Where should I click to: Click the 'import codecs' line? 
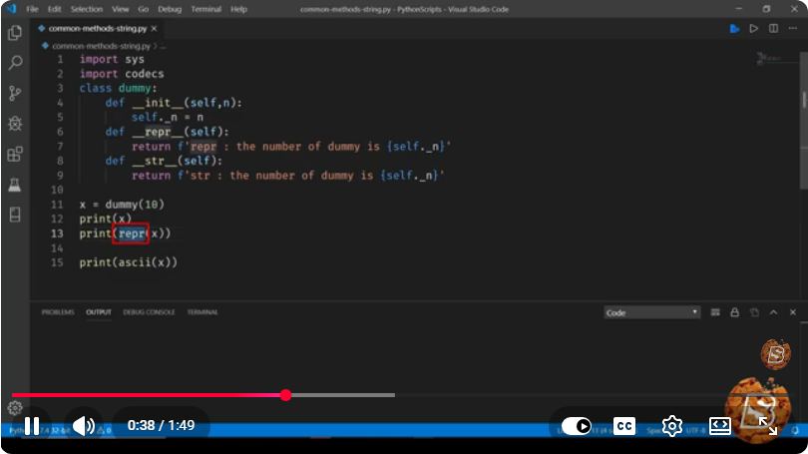tap(122, 74)
